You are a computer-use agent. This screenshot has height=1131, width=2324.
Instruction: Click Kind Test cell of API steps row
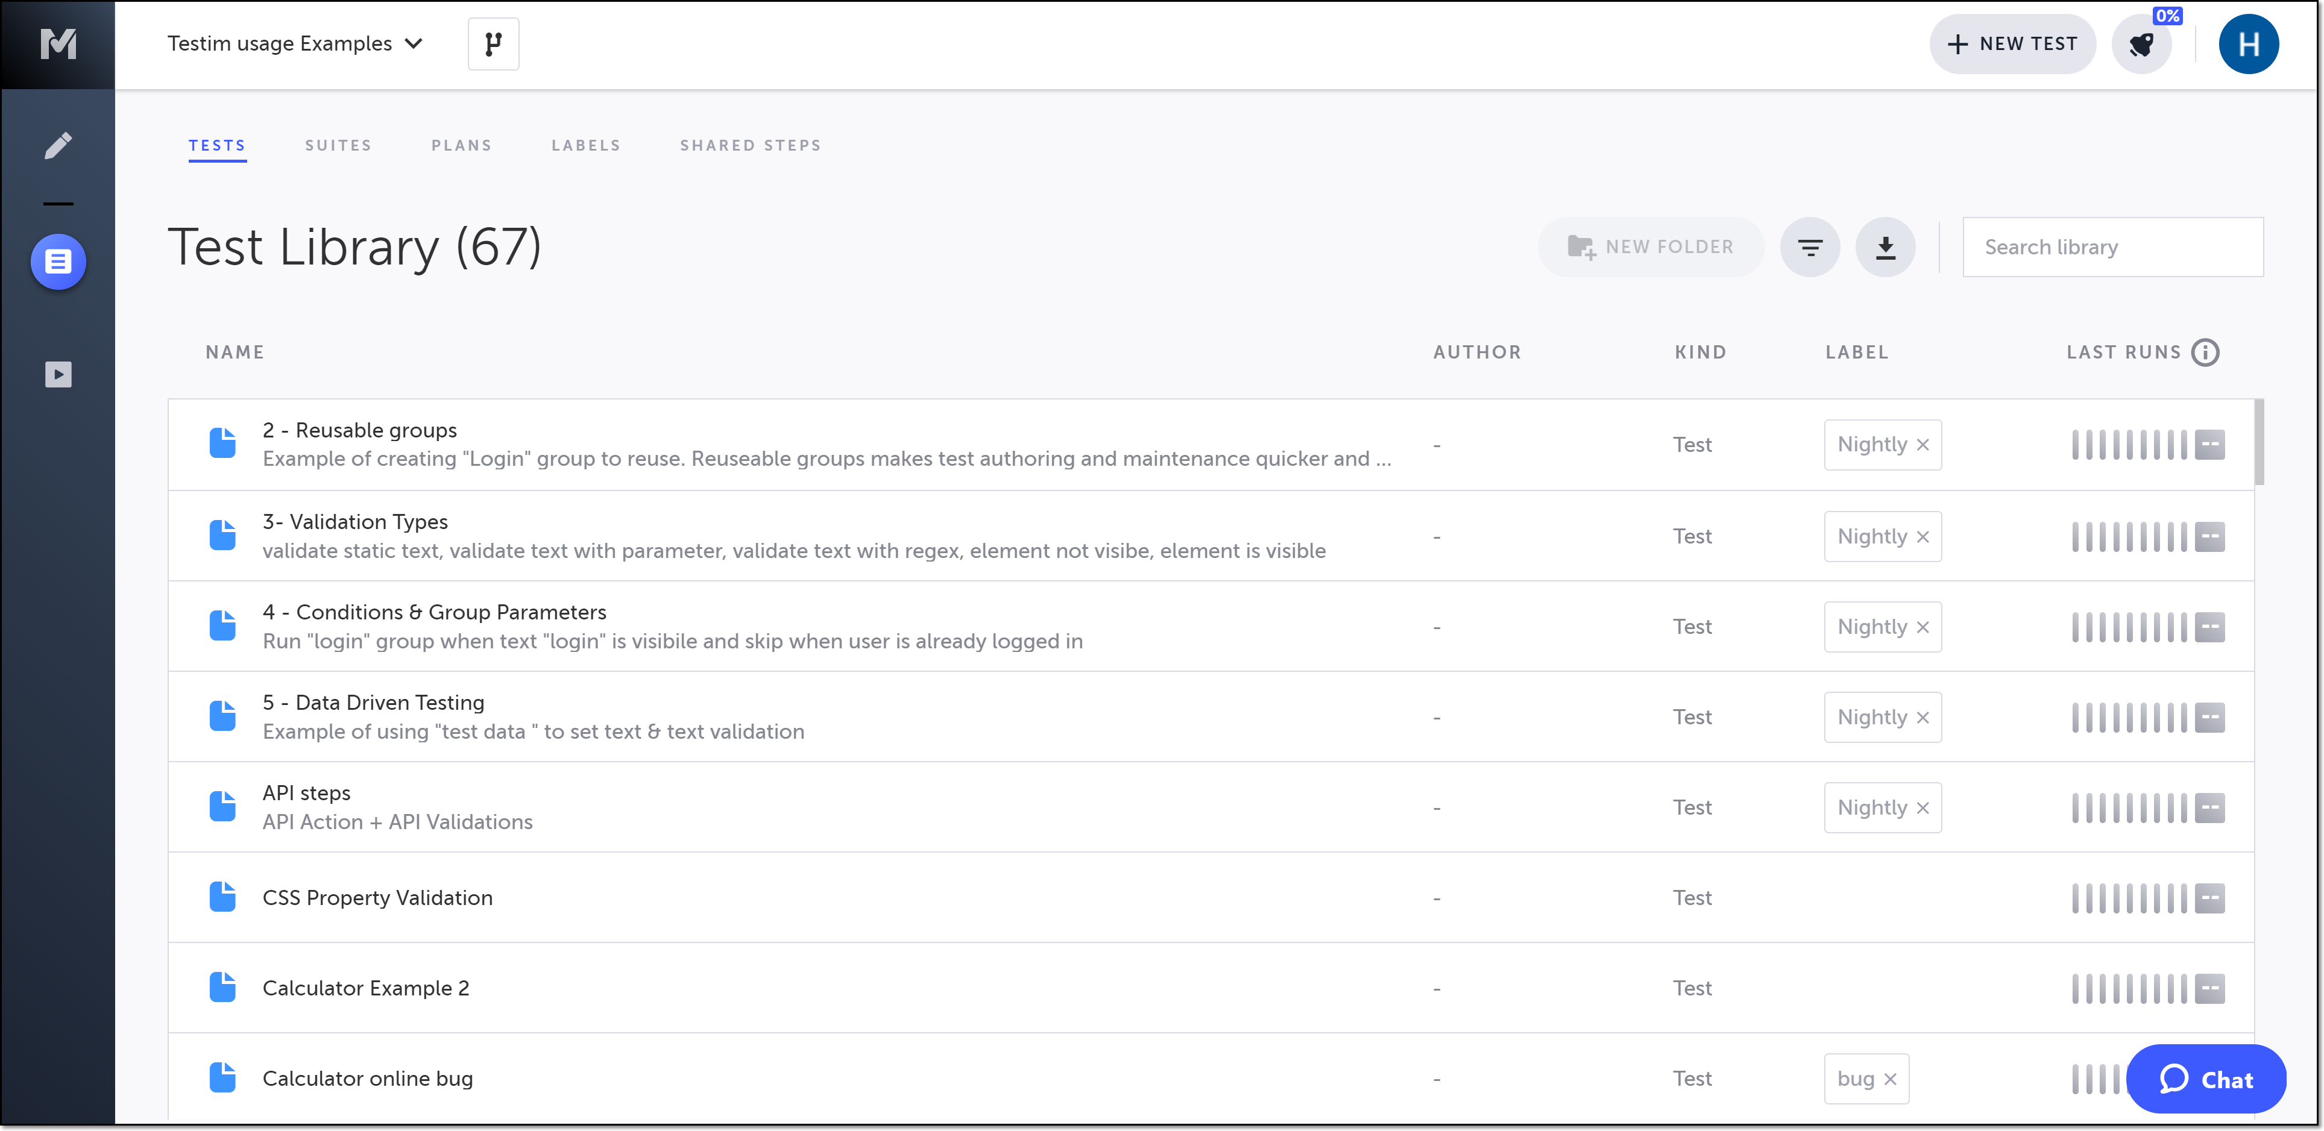pos(1692,807)
